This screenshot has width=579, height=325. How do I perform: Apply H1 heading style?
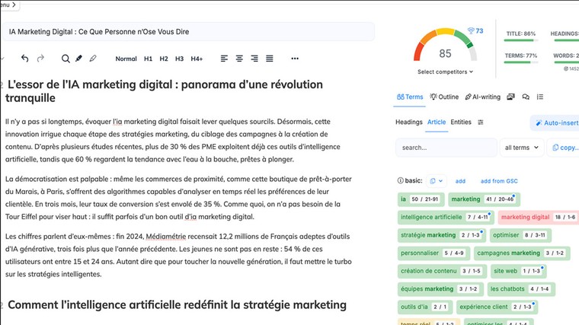click(148, 59)
